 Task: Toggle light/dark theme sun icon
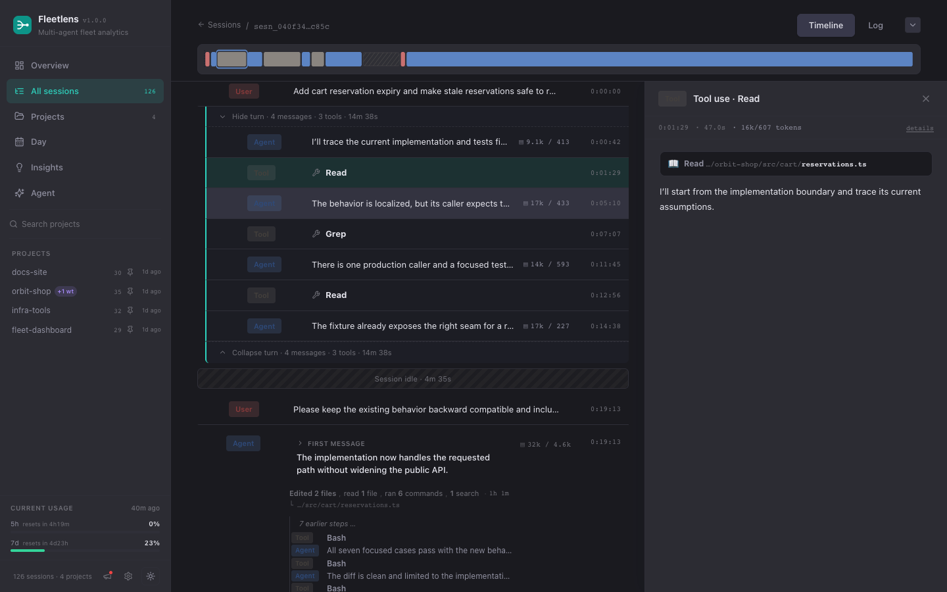151,576
